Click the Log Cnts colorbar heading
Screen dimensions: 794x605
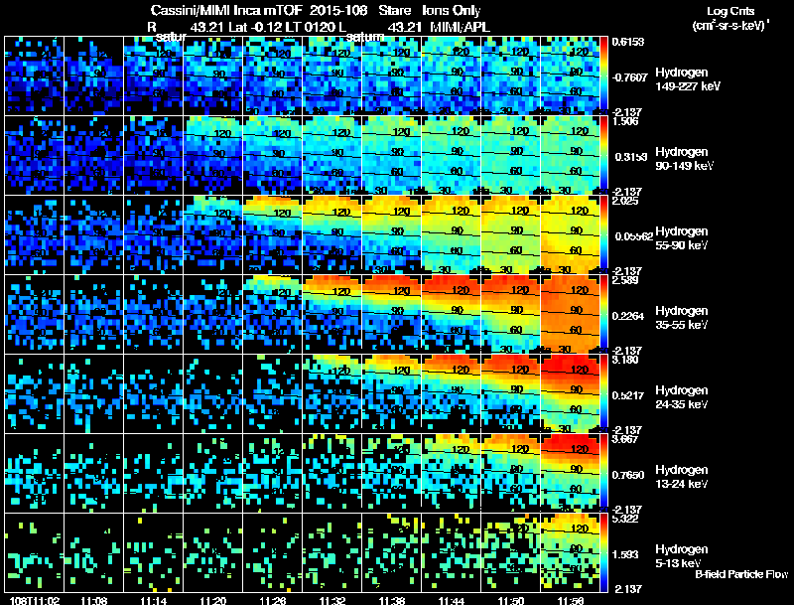(730, 11)
